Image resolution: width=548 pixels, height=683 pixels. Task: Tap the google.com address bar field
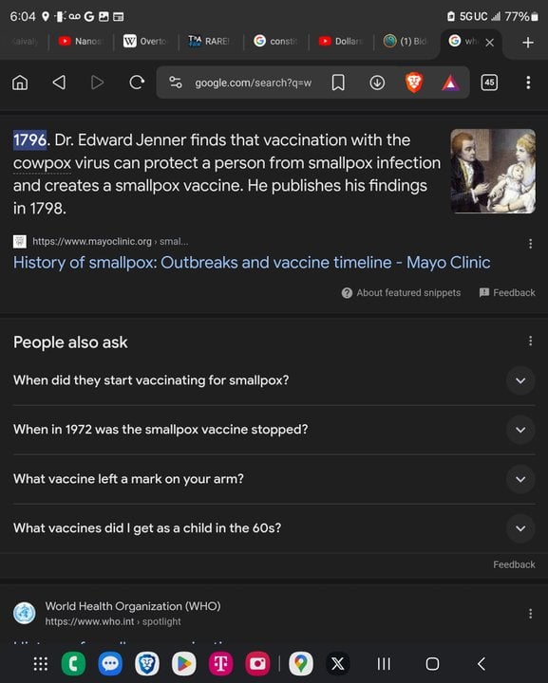[253, 83]
